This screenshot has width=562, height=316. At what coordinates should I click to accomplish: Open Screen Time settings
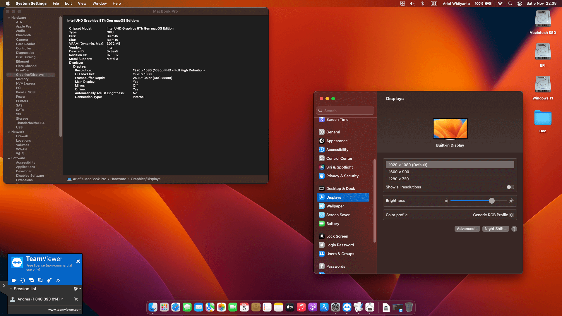(343, 120)
